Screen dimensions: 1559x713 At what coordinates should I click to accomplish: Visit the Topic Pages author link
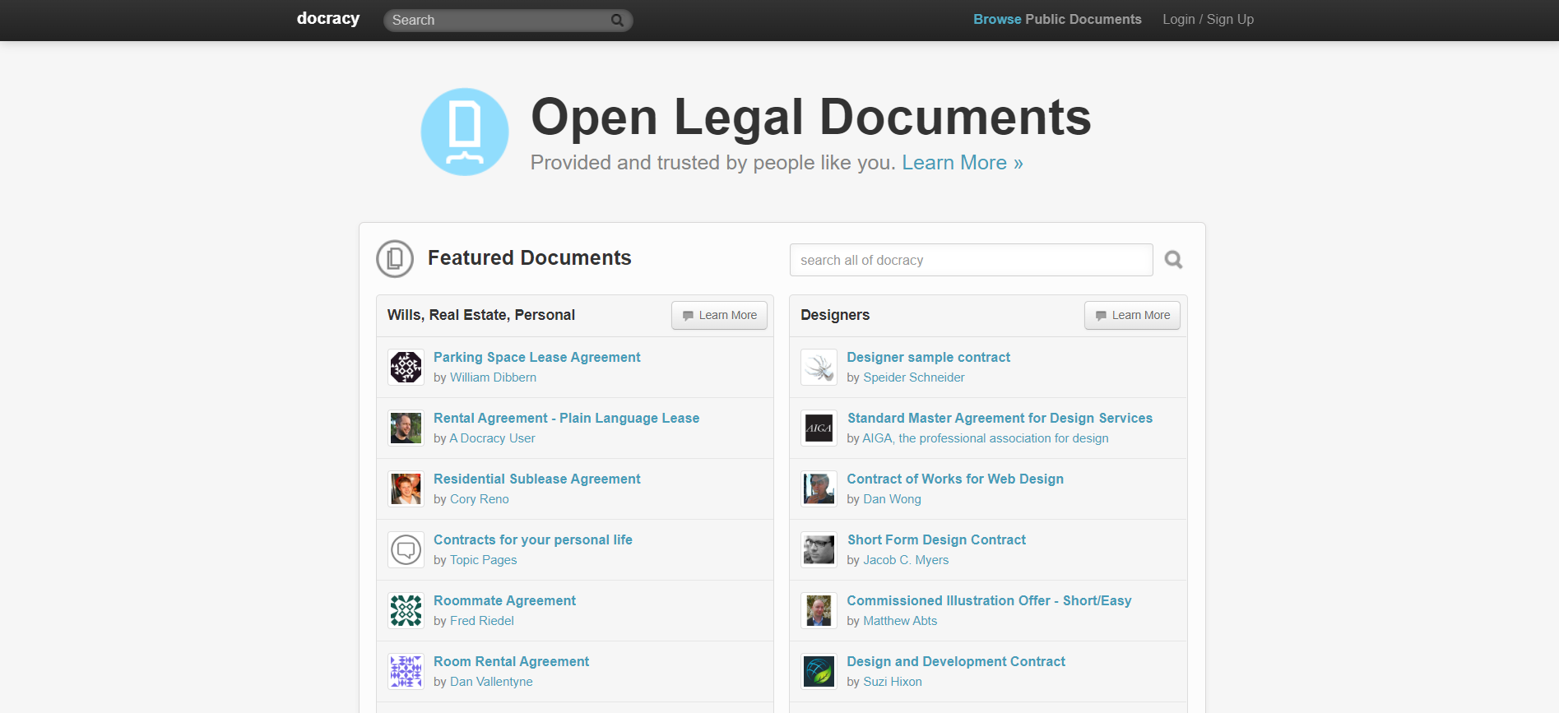(483, 560)
